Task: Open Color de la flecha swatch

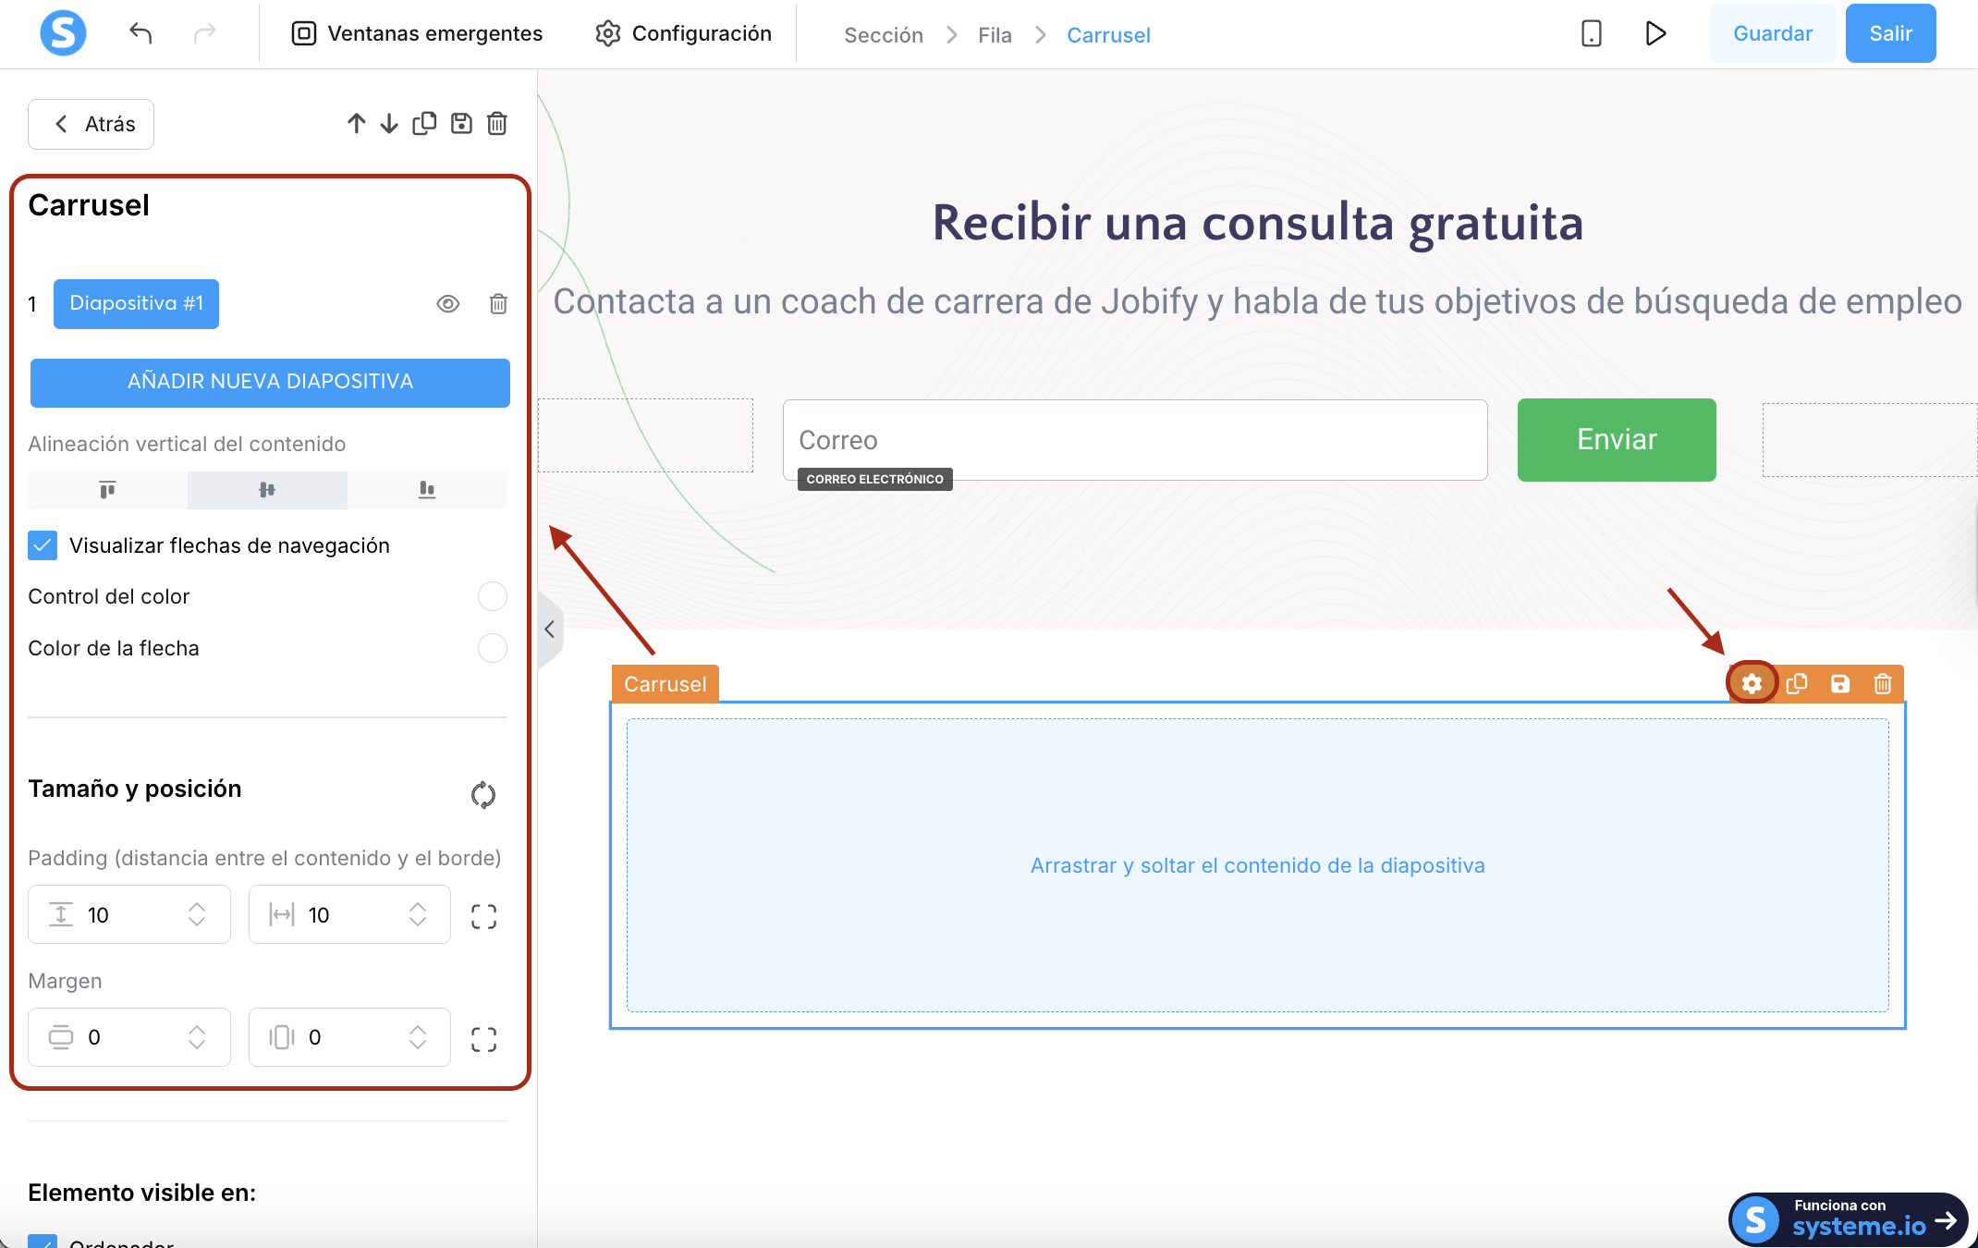Action: coord(492,648)
